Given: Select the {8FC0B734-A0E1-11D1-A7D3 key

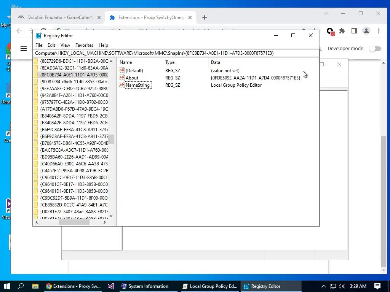Looking at the screenshot, I should click(74, 75).
